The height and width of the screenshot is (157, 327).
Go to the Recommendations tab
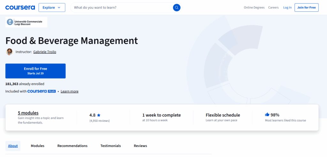pos(72,146)
